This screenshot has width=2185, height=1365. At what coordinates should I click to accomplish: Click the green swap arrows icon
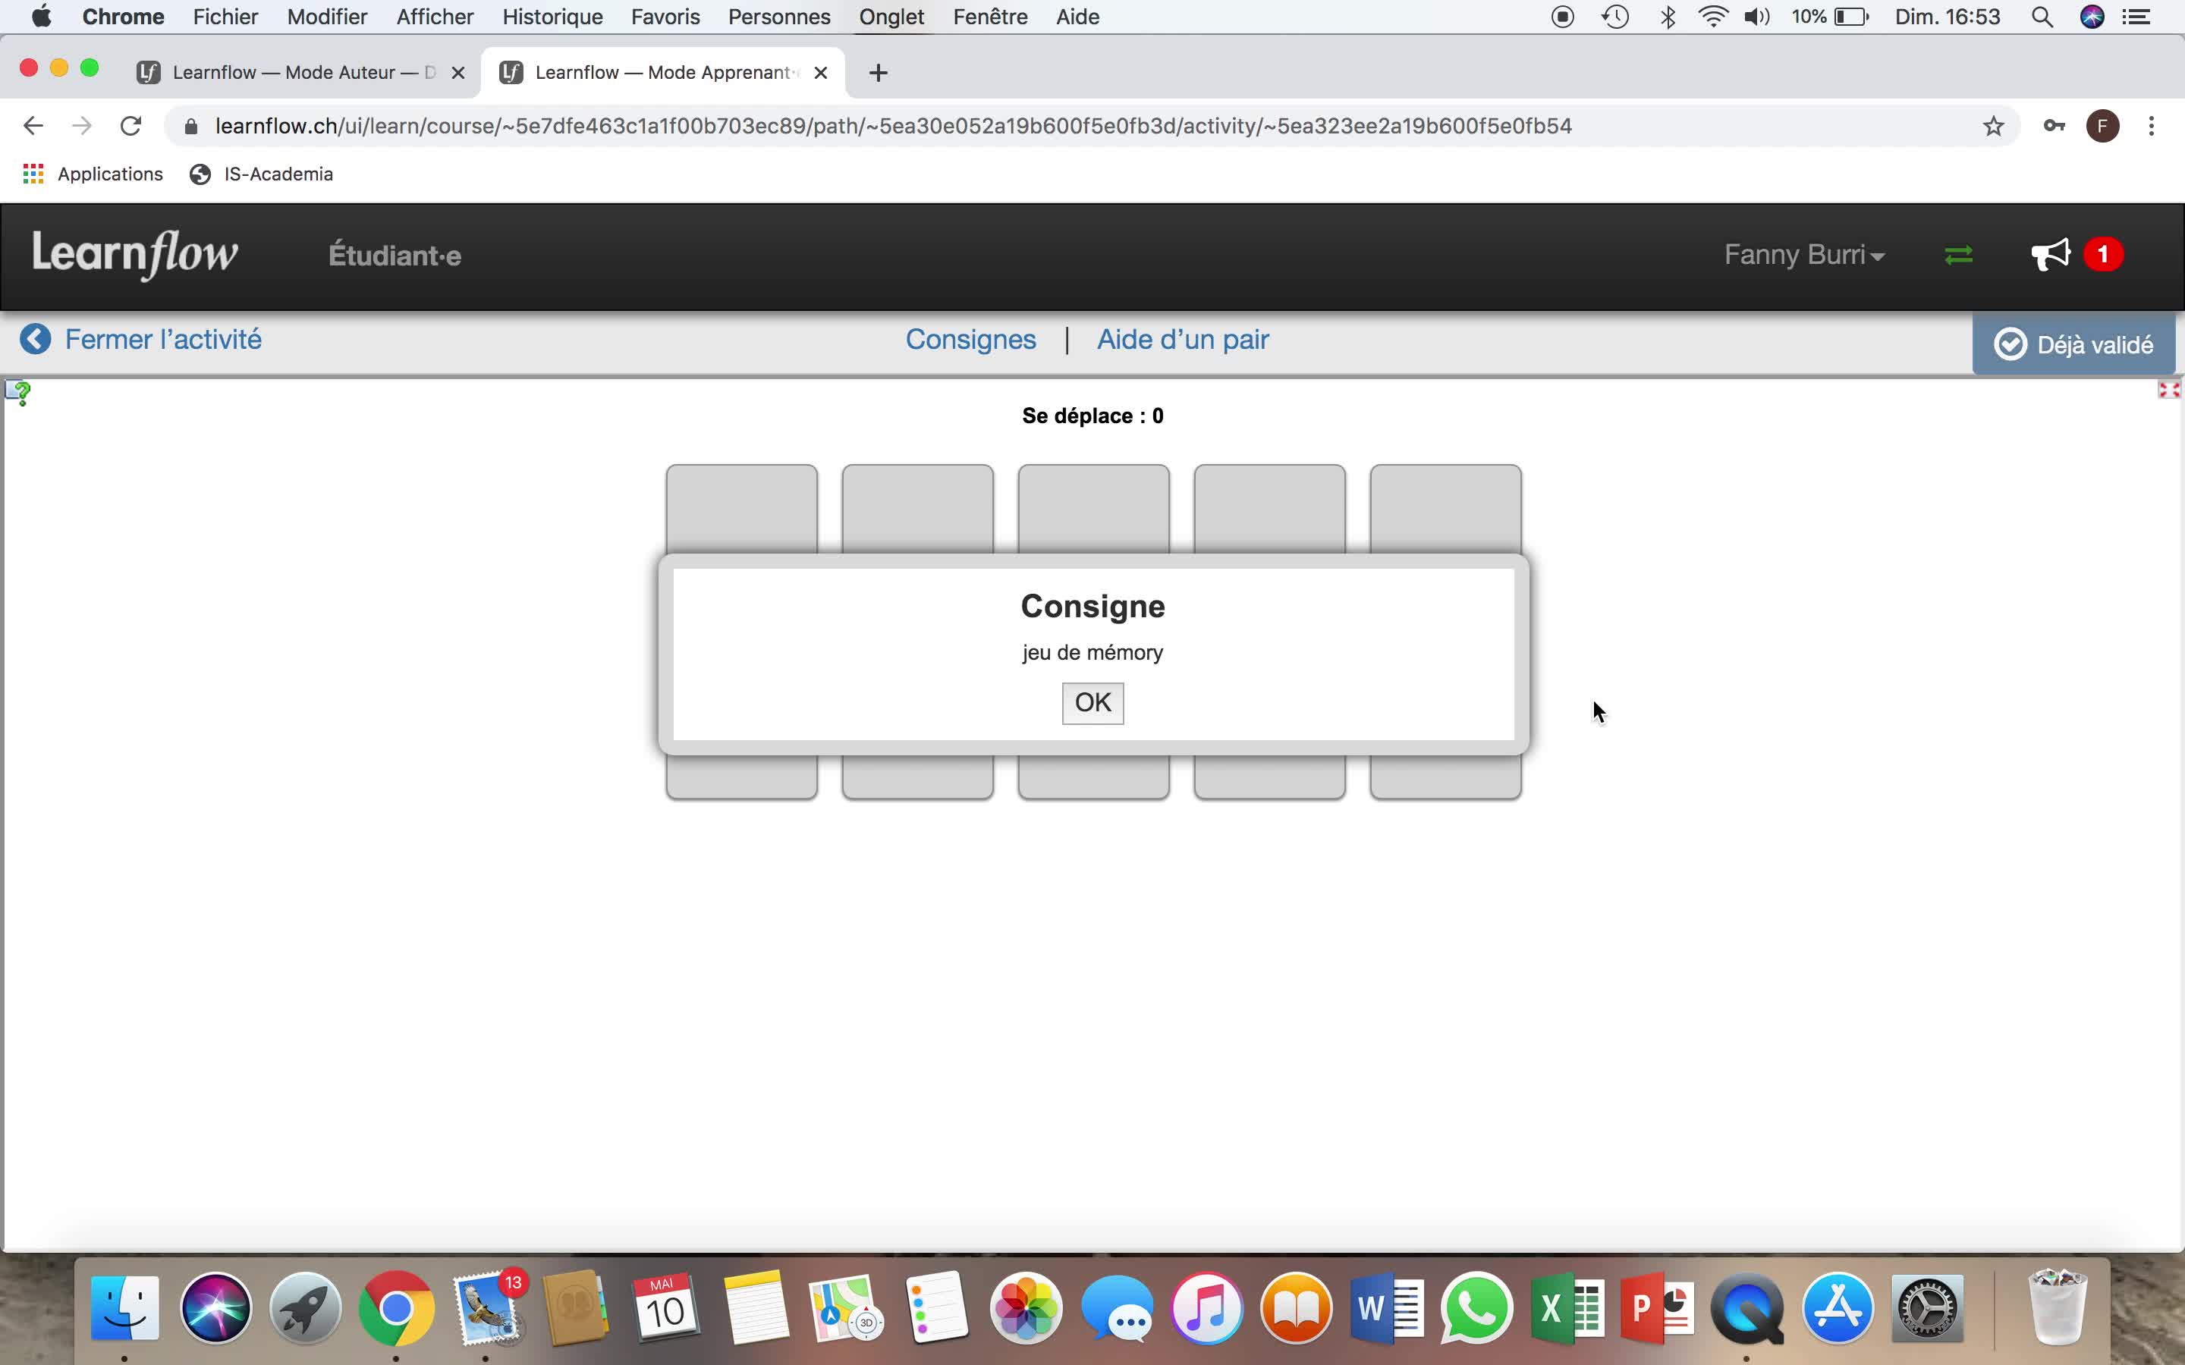coord(1957,256)
